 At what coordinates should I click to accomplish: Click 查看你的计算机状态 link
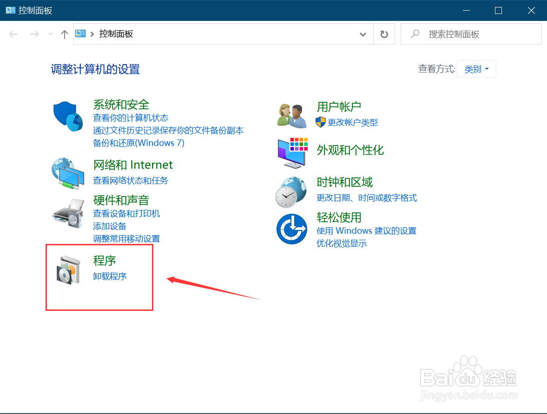(131, 118)
